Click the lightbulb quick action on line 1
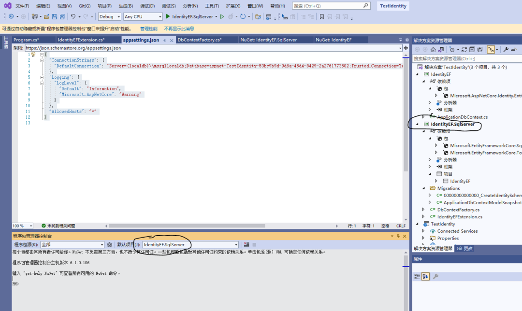 [x=33, y=54]
